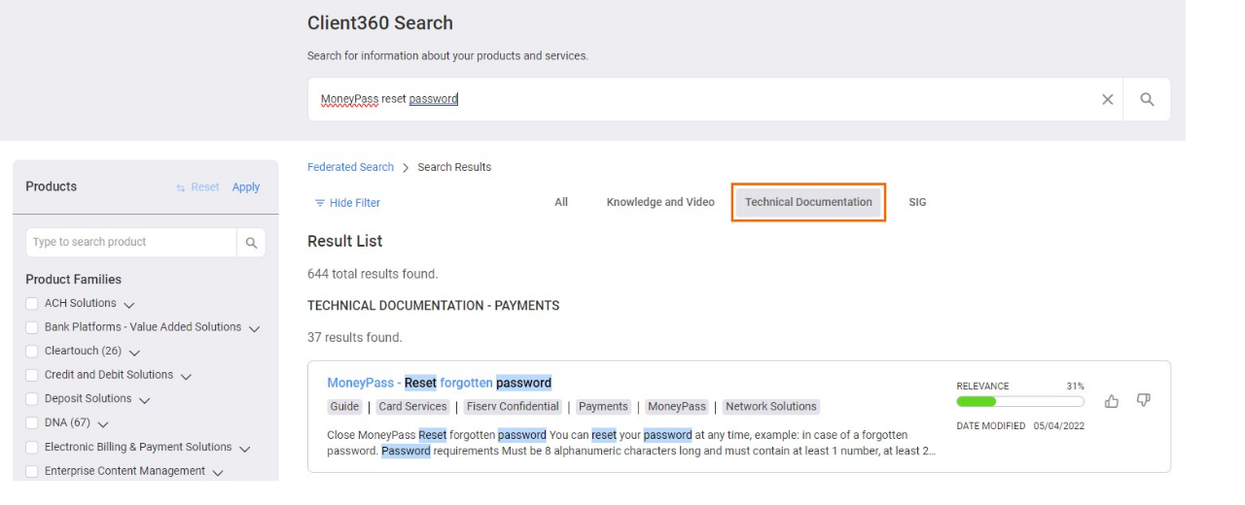Viewport: 1245px width, 505px height.
Task: Expand the Cleartouch (26) chevron
Action: click(x=134, y=353)
